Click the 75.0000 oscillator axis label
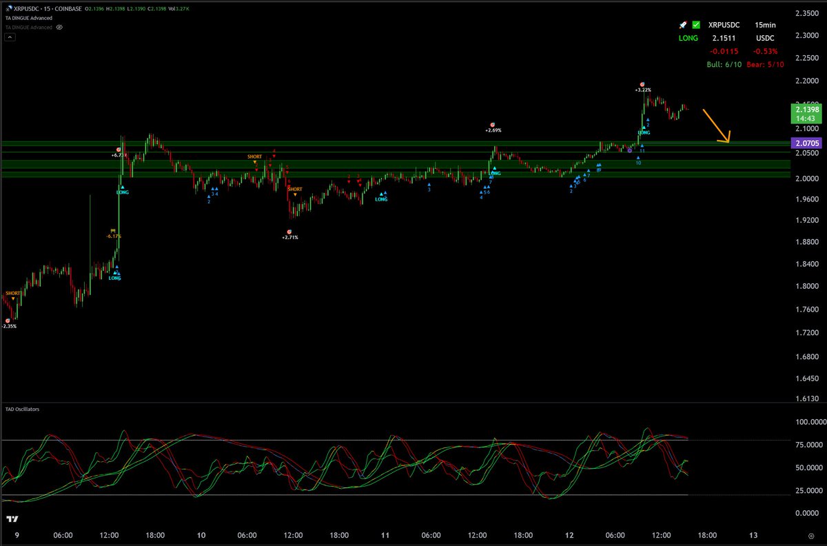Viewport: 827px width, 546px height. click(808, 445)
